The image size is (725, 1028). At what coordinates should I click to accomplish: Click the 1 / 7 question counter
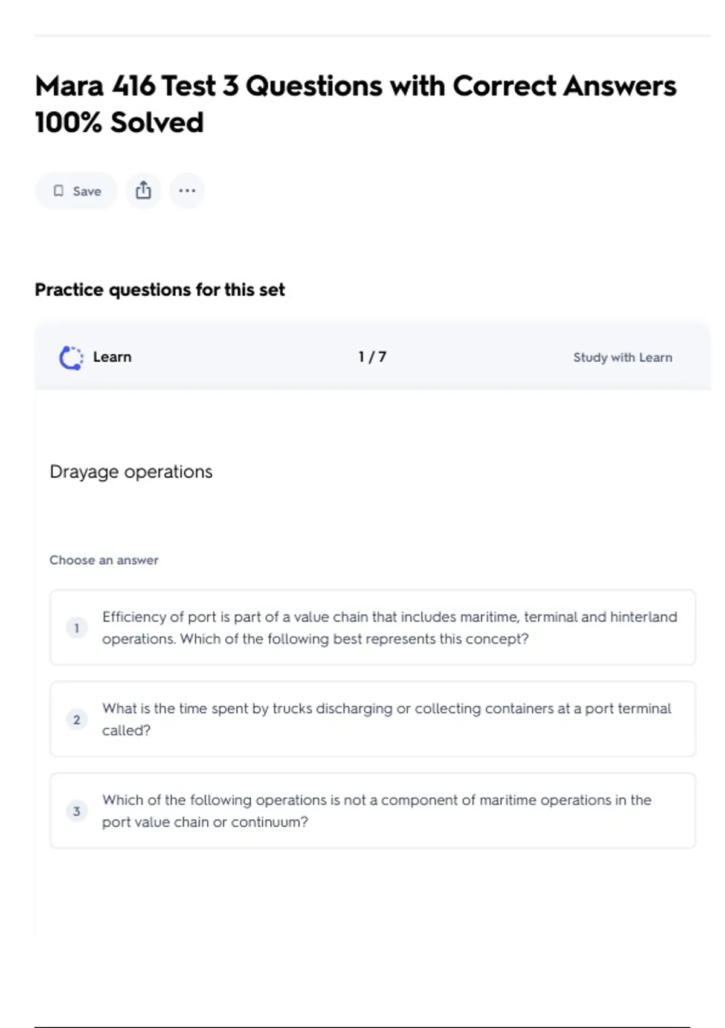372,357
